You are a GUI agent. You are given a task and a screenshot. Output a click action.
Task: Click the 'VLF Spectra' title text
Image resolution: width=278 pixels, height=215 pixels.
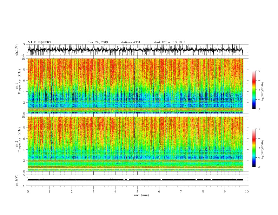pyautogui.click(x=40, y=42)
